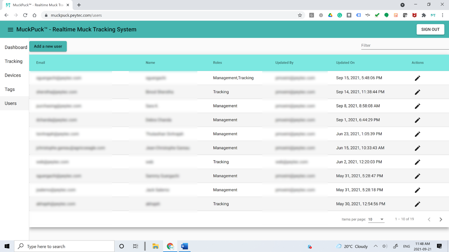Click Add a new user button
This screenshot has height=252, width=449.
tap(48, 46)
